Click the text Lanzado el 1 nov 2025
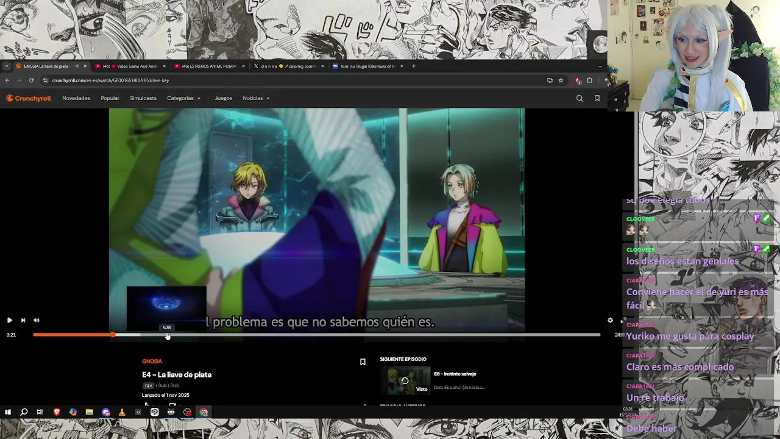Image resolution: width=780 pixels, height=439 pixels. point(166,395)
